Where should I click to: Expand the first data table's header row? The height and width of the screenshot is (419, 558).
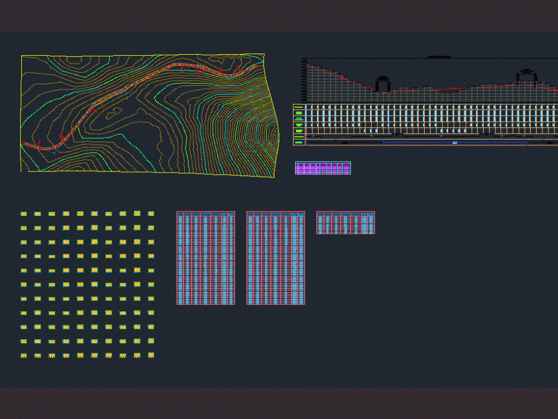(205, 213)
